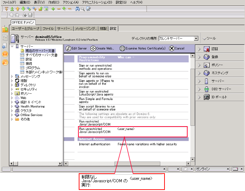Switch to the ユーザーとグループ tab

point(26,29)
